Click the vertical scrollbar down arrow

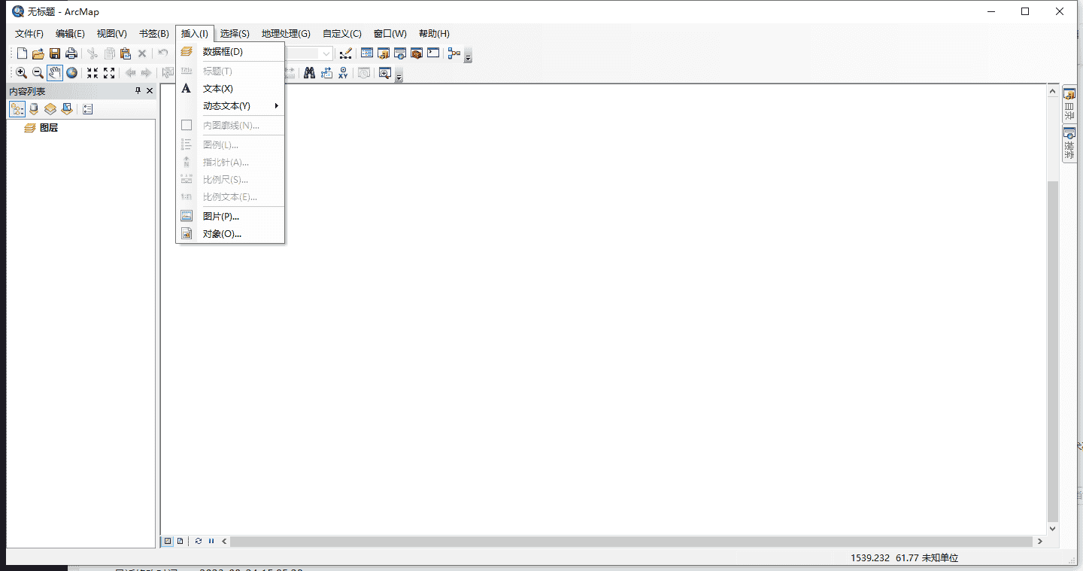click(1053, 529)
